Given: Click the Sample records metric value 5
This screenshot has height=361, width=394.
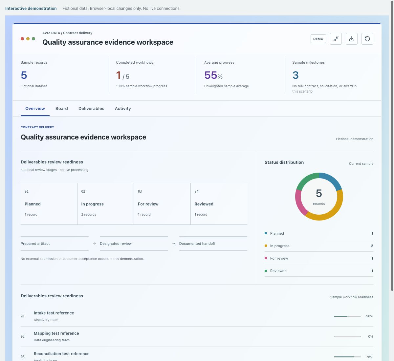Looking at the screenshot, I should (24, 75).
